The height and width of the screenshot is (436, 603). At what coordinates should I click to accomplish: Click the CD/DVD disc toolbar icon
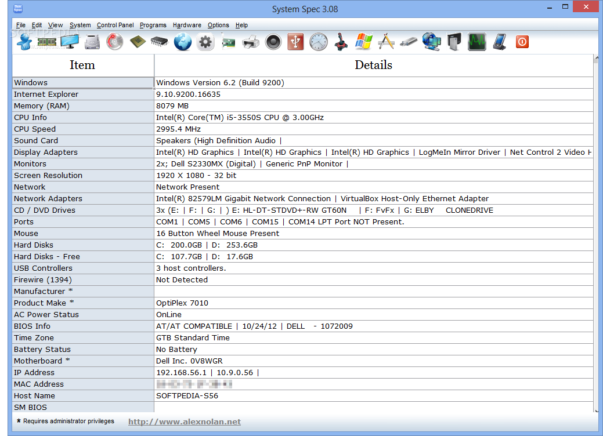[114, 42]
